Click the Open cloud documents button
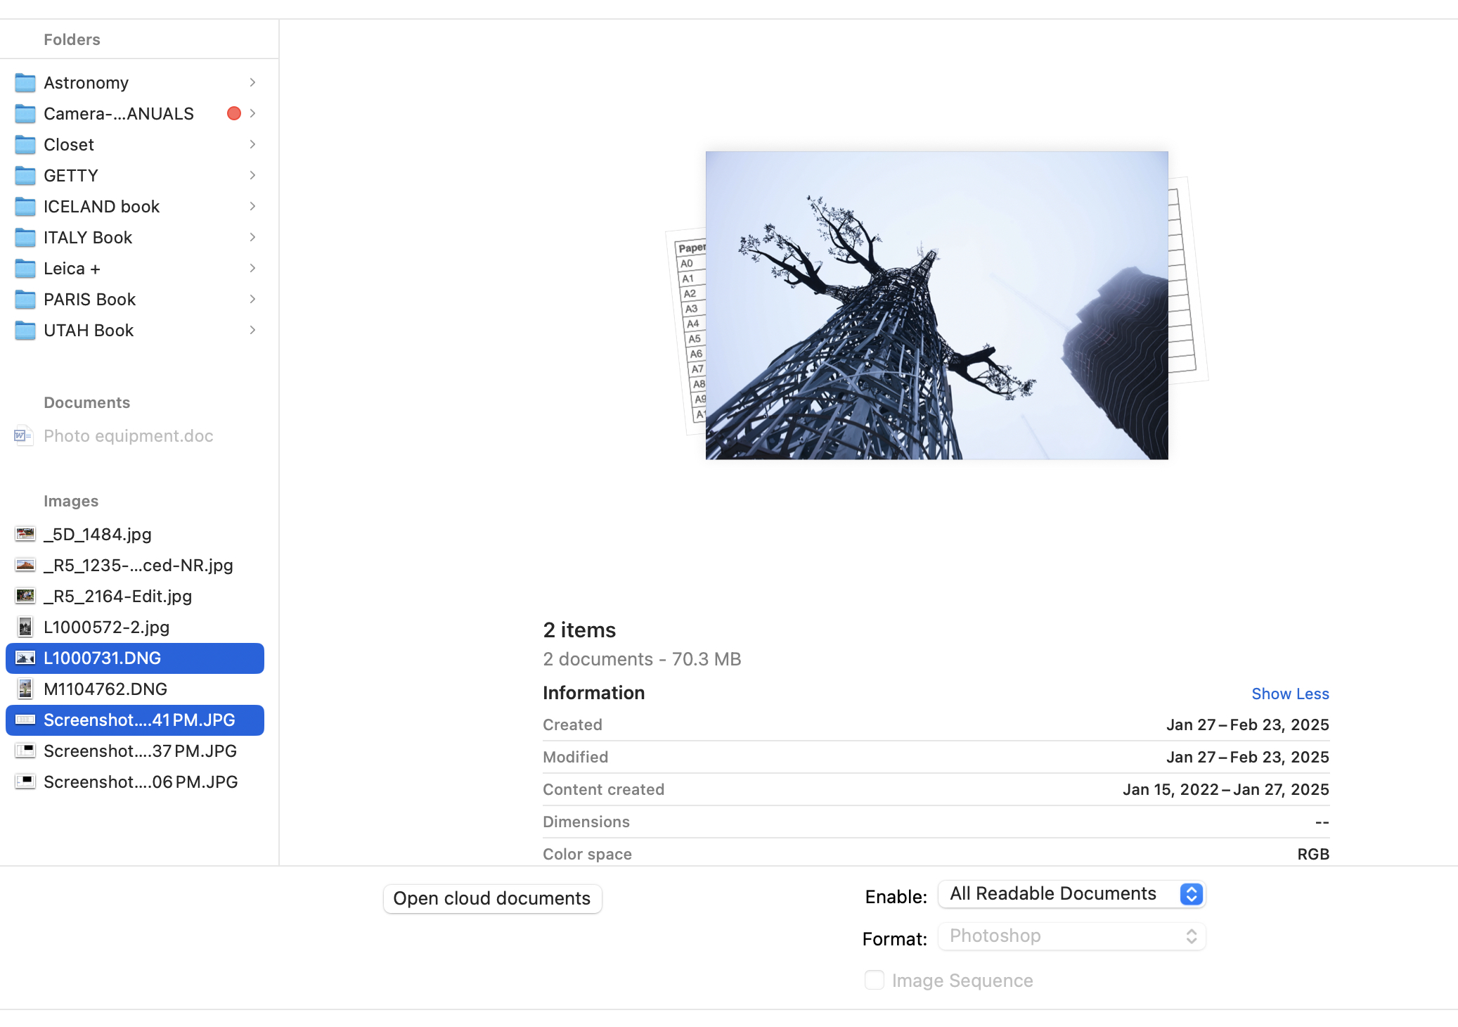 tap(492, 899)
